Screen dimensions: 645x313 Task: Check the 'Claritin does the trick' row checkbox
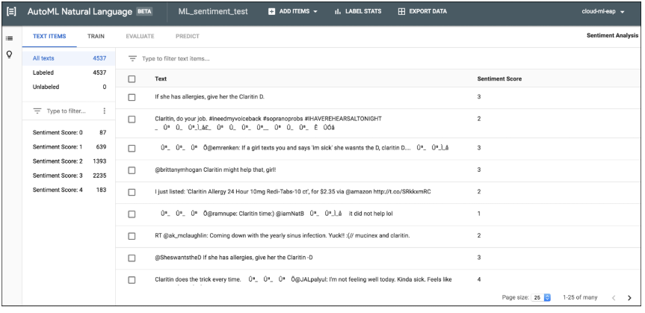coord(132,280)
